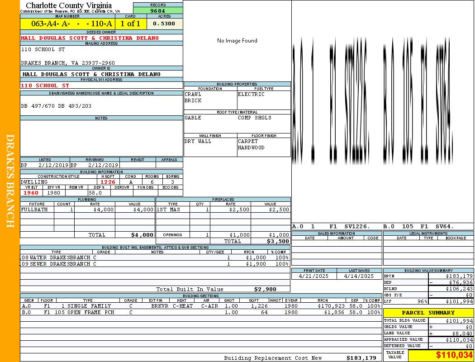Click effective year value 1980 in building information
Viewport: 475px width, 362px height.
pos(54,193)
